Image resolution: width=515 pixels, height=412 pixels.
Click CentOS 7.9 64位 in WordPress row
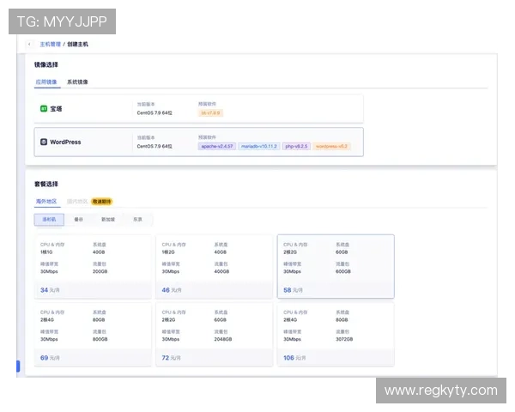pos(154,146)
